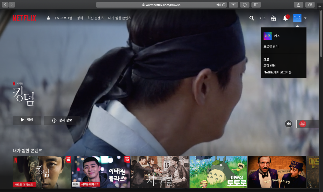
Task: Open the Safari history clock button
Action: [245, 5]
